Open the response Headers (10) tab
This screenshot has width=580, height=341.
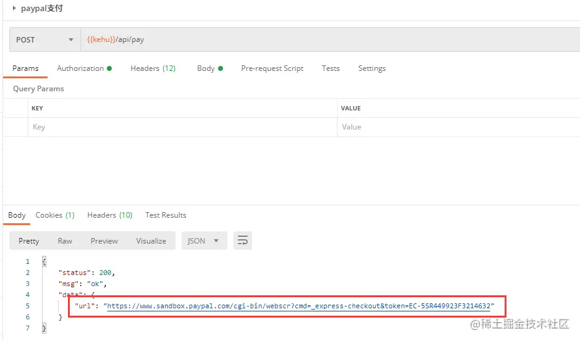pyautogui.click(x=109, y=215)
